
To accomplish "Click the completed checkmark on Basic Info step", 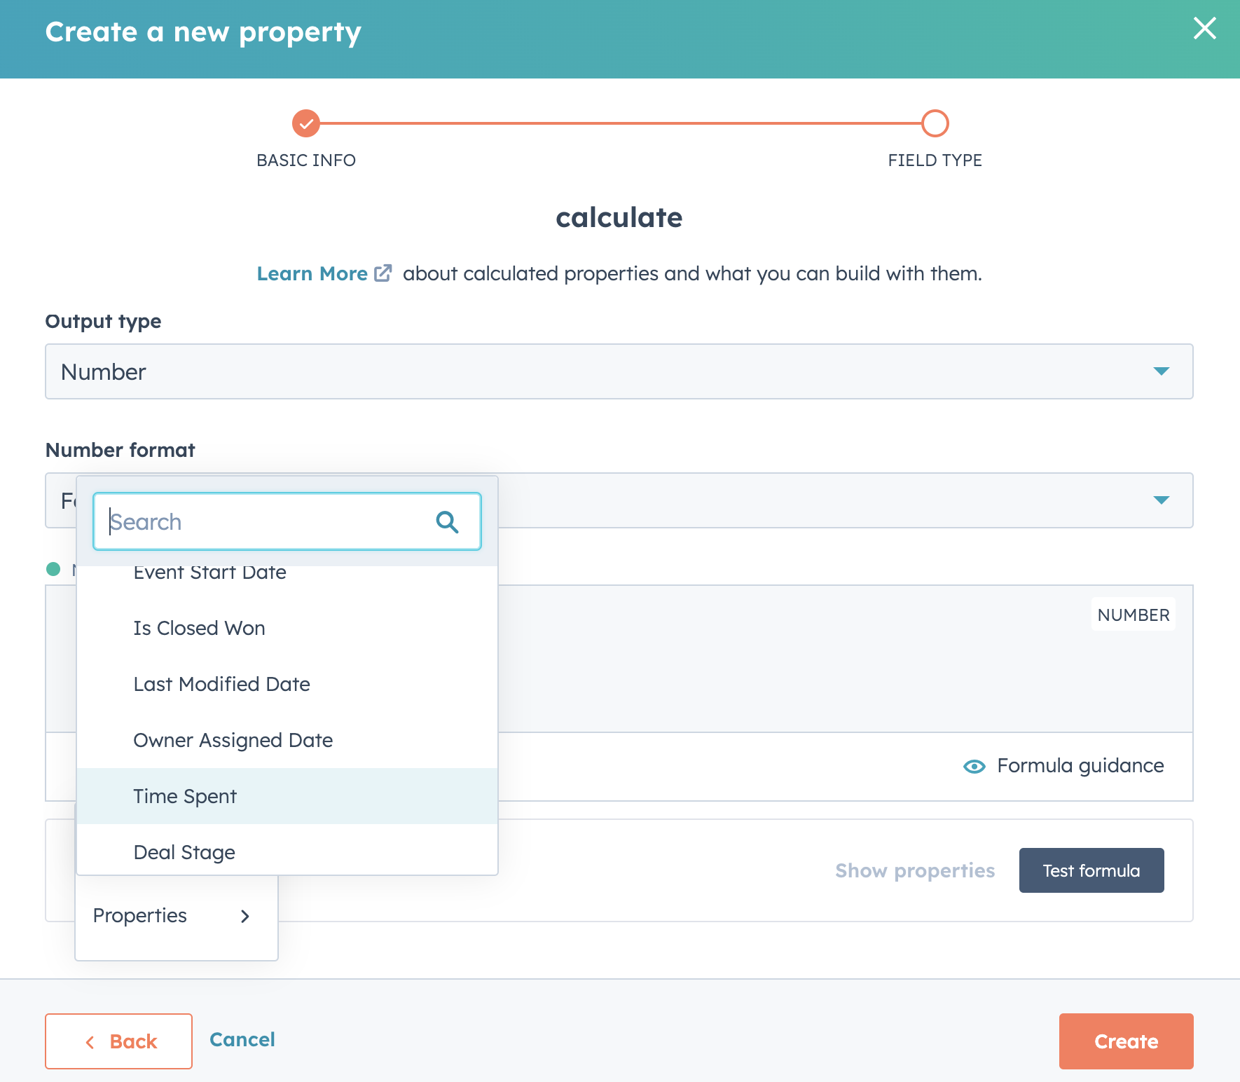I will 305,123.
